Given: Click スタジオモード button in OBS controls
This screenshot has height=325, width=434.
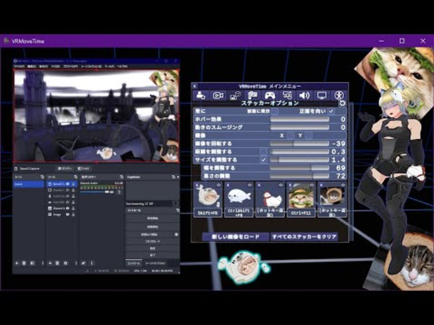Looking at the screenshot, I should pos(152,241).
